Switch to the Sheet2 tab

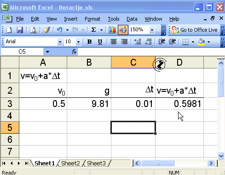pyautogui.click(x=70, y=164)
